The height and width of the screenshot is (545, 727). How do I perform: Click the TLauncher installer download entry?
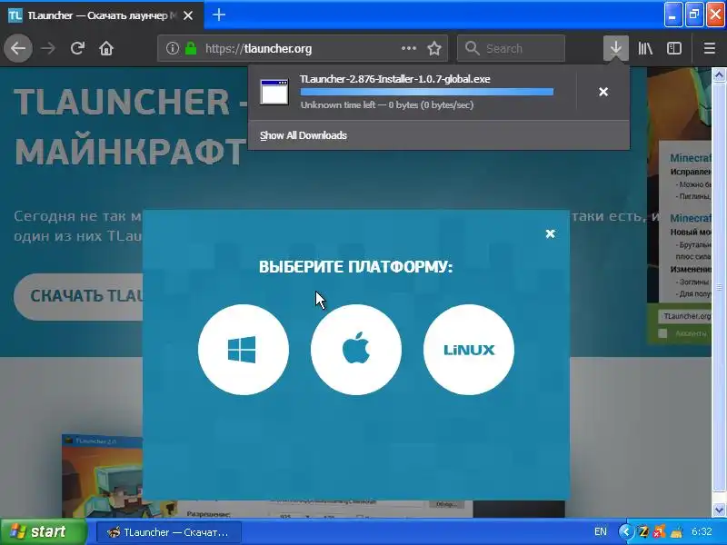click(x=413, y=92)
